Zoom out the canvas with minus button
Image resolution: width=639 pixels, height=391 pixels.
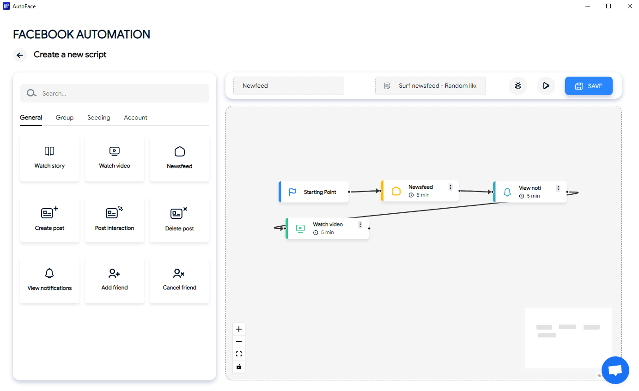tap(239, 342)
